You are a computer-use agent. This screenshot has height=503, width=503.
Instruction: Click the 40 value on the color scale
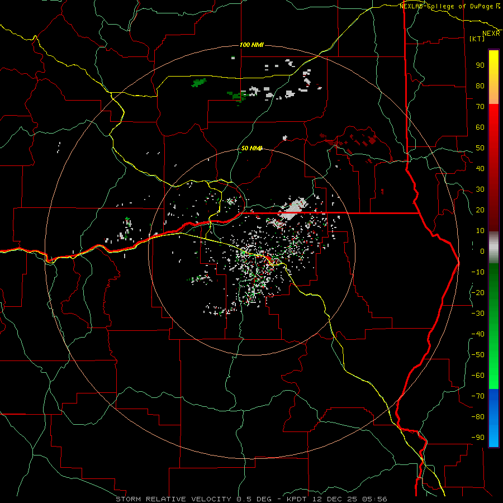(480, 169)
